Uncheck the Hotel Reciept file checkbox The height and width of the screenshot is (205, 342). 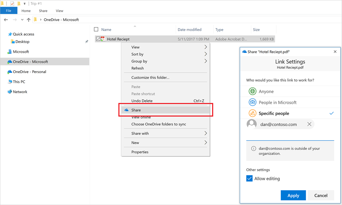(x=98, y=39)
